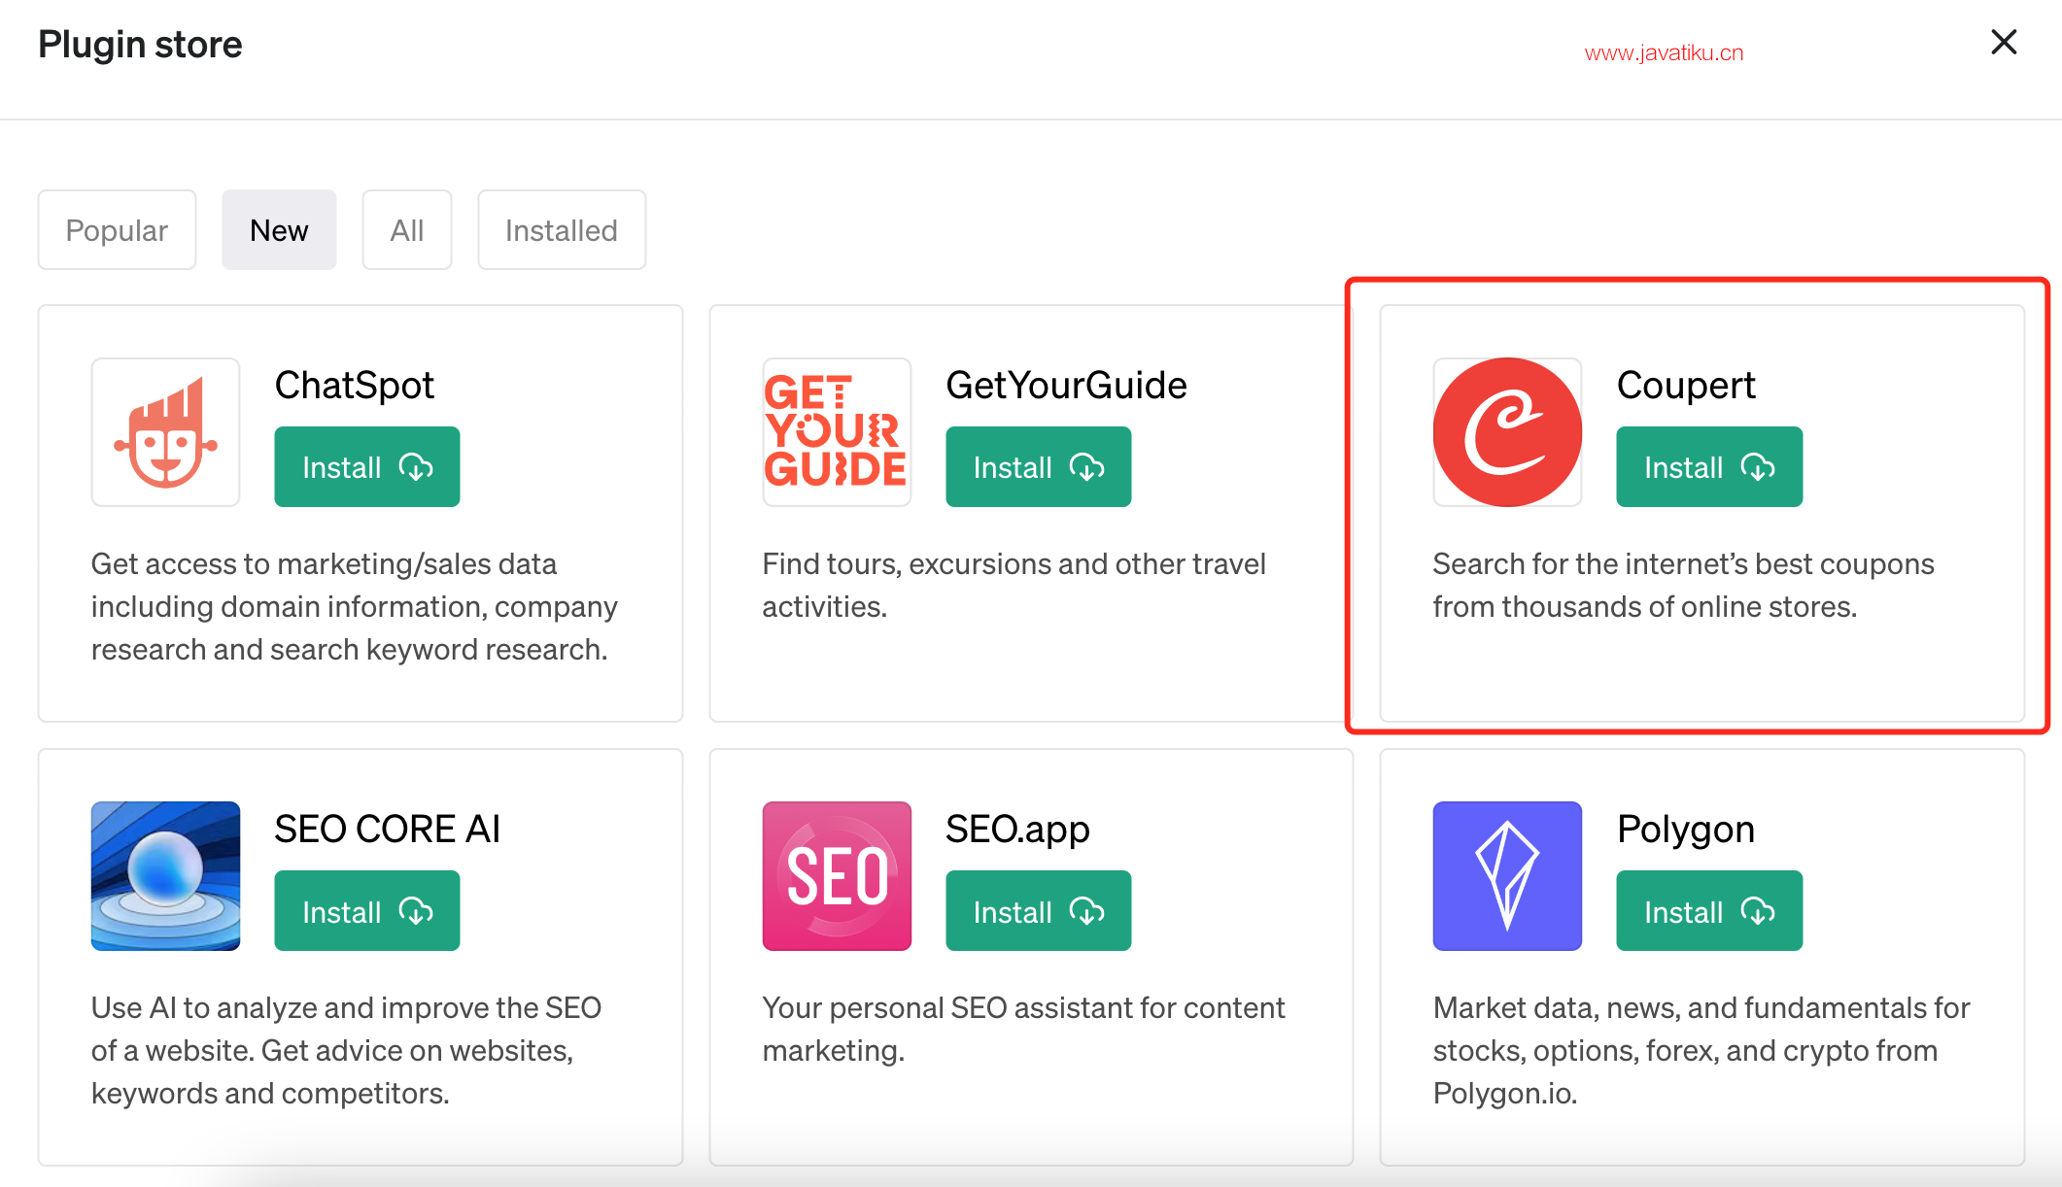
Task: Click the SEO.app plugin title
Action: [1017, 830]
